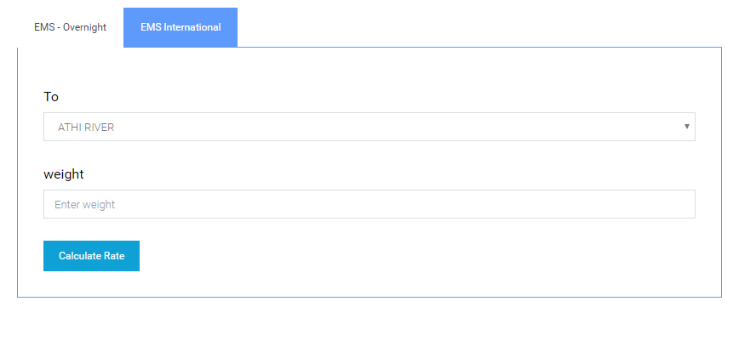
Task: Place cursor in the weight text box
Action: 369,204
